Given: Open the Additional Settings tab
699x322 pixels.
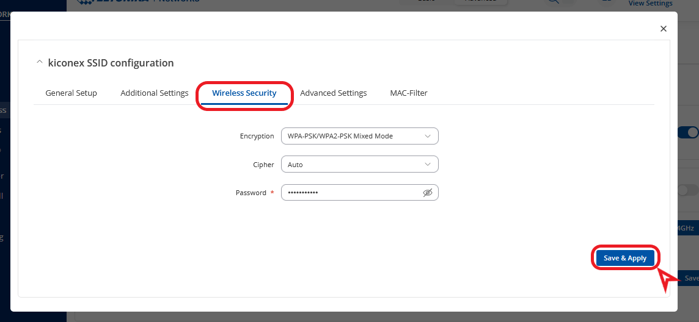Looking at the screenshot, I should (155, 93).
